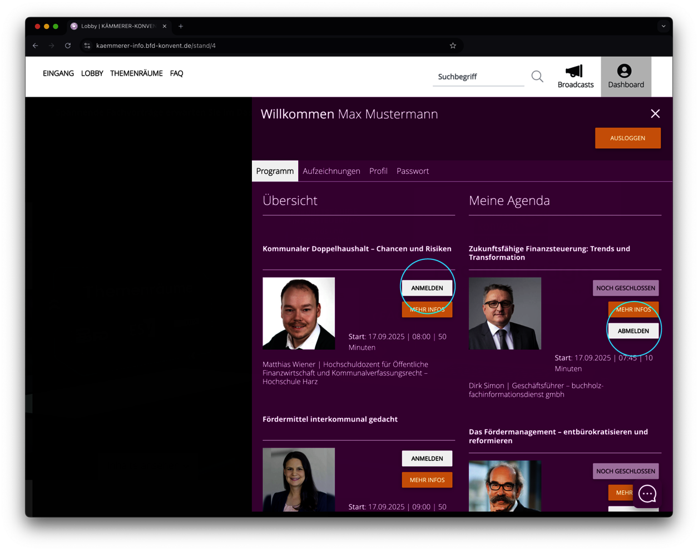Click ANMELDEN for Kommunaler Doppelhaushalt
This screenshot has height=551, width=698.
427,288
